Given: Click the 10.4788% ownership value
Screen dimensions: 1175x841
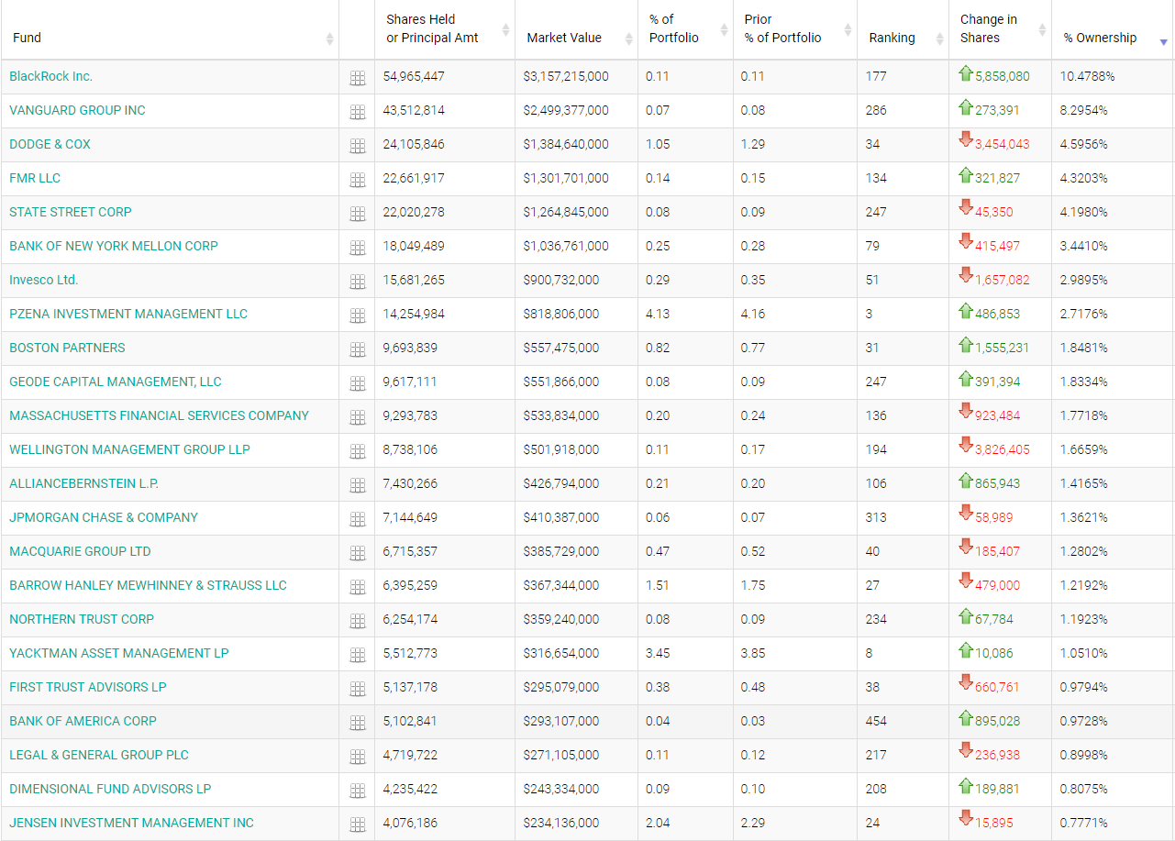Looking at the screenshot, I should [x=1088, y=76].
